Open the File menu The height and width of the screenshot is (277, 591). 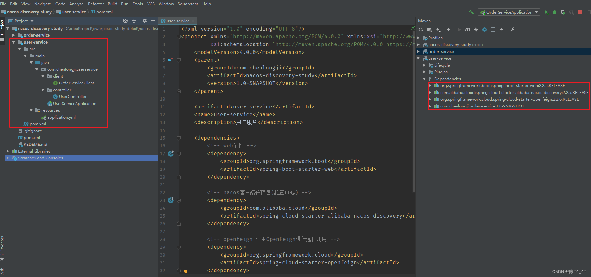point(3,4)
